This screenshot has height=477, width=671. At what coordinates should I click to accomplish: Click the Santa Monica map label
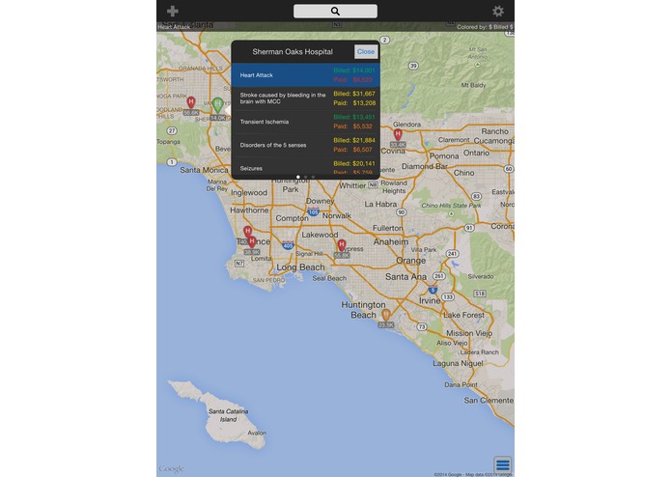pos(204,170)
